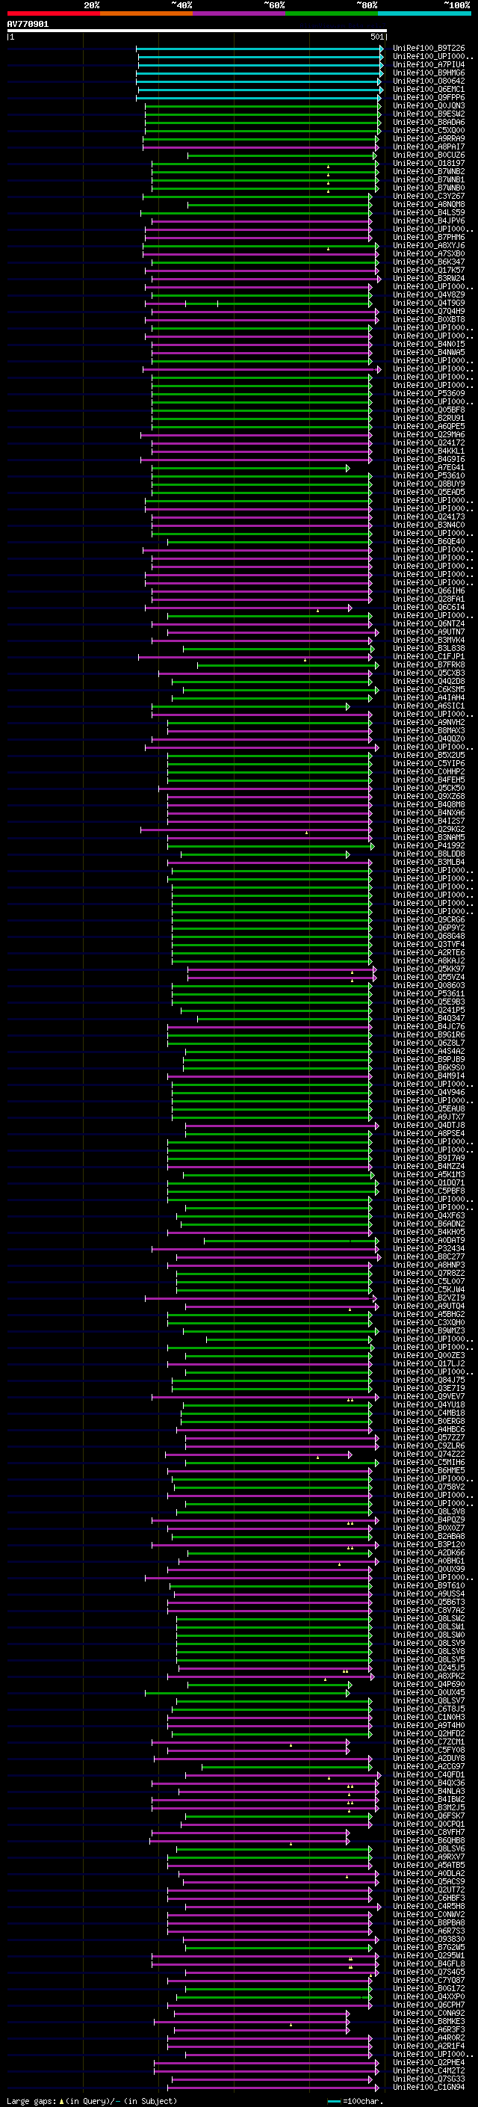
Task: Select hit label UniRef100_Q0JQN3
Action: pos(429,105)
